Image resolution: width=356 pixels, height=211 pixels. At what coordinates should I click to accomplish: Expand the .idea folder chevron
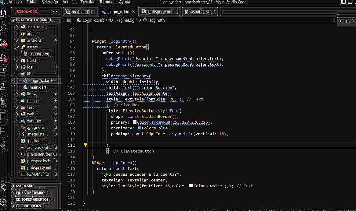coord(17,33)
